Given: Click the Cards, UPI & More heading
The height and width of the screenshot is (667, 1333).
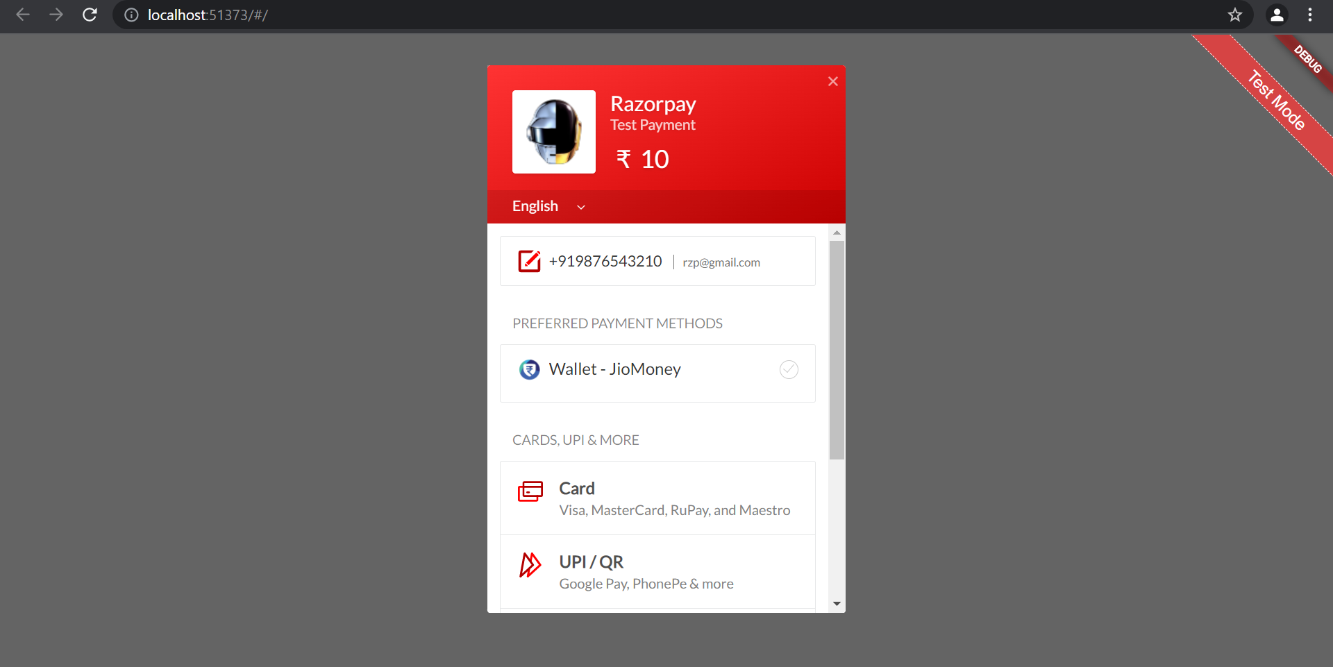Looking at the screenshot, I should pos(576,440).
